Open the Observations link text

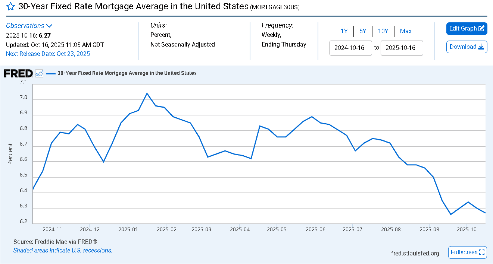pyautogui.click(x=25, y=26)
